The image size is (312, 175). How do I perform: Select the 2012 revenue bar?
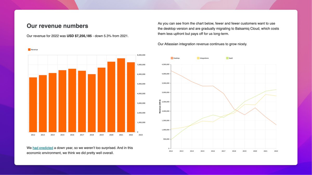tap(33, 105)
